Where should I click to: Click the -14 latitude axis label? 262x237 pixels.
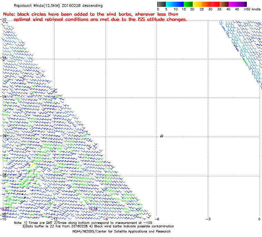tap(4, 97)
